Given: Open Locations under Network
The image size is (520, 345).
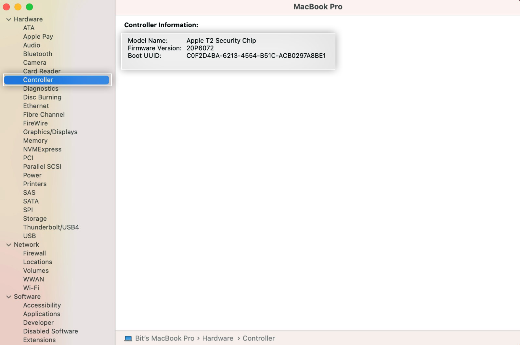Looking at the screenshot, I should click(x=37, y=262).
